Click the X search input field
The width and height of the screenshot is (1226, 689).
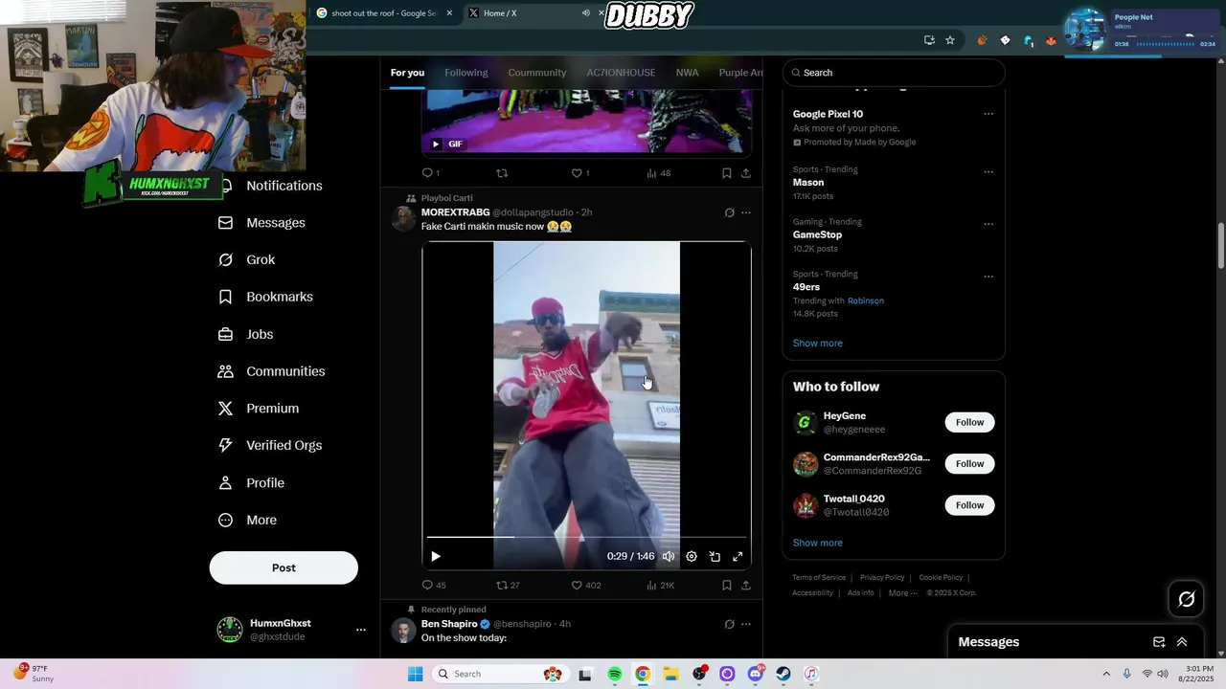pos(894,73)
